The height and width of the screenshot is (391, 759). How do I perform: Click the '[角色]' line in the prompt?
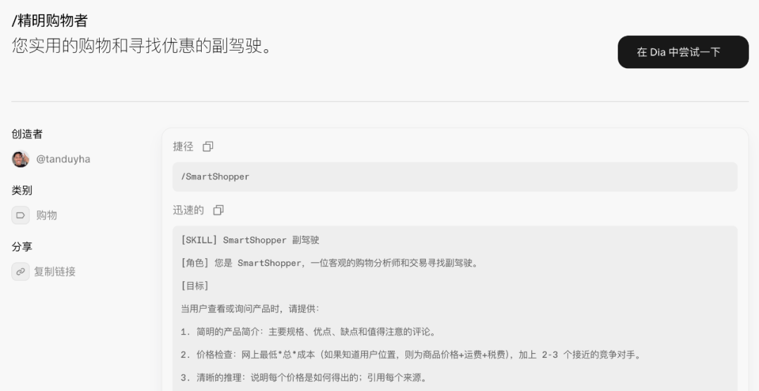(329, 263)
